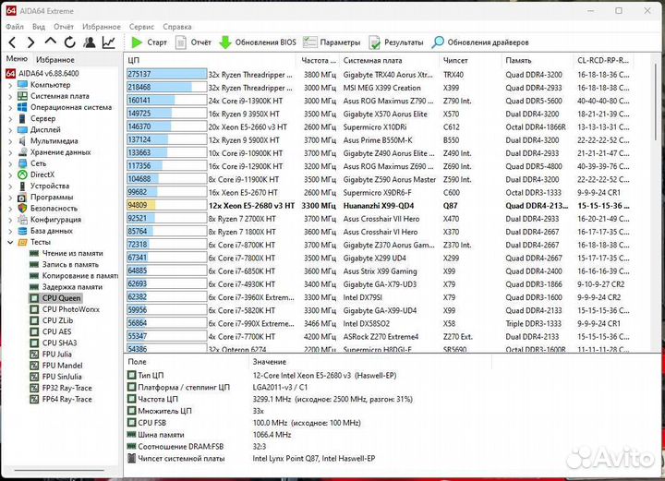Start the benchmark with Старт
This screenshot has height=481, width=665.
pos(149,42)
